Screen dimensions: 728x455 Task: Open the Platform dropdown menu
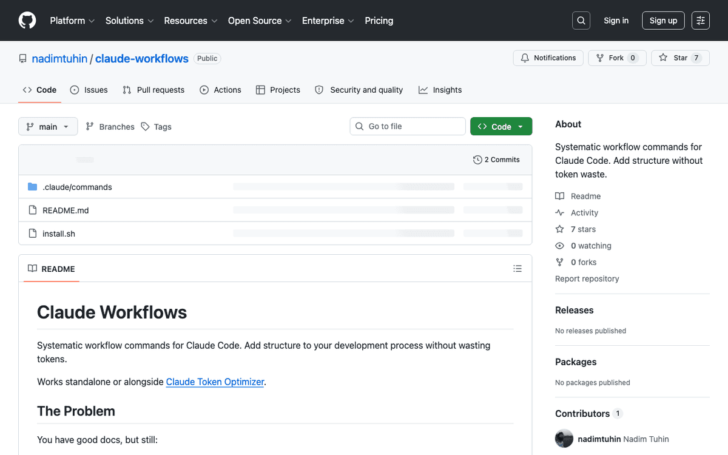(x=72, y=21)
